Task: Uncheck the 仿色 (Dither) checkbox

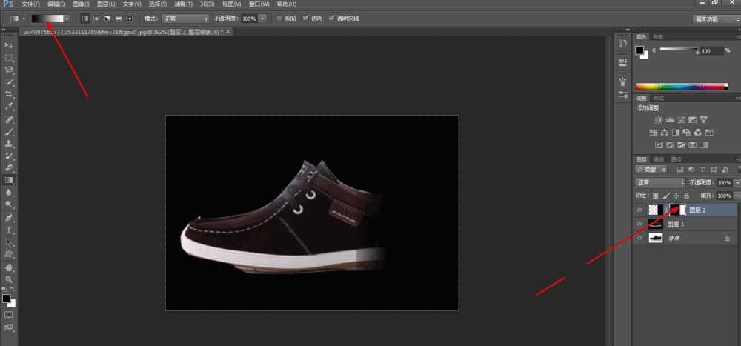Action: (x=306, y=18)
